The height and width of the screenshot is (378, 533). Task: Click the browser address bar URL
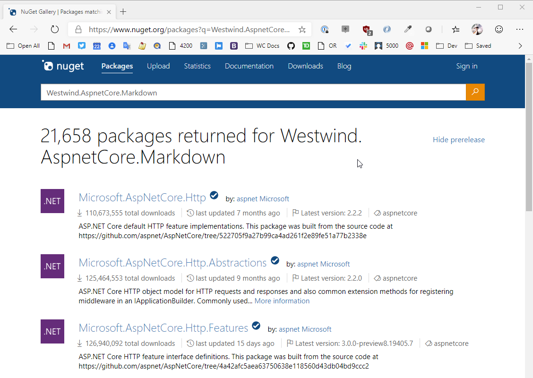189,30
